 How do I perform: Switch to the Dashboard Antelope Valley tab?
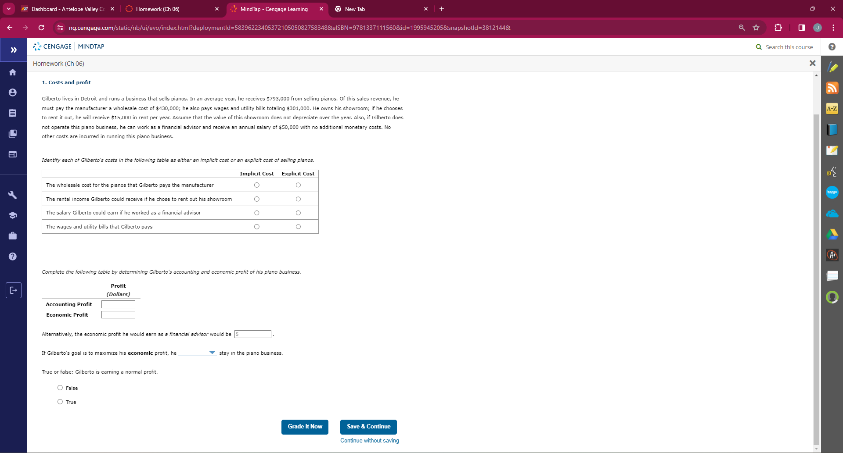(x=66, y=9)
